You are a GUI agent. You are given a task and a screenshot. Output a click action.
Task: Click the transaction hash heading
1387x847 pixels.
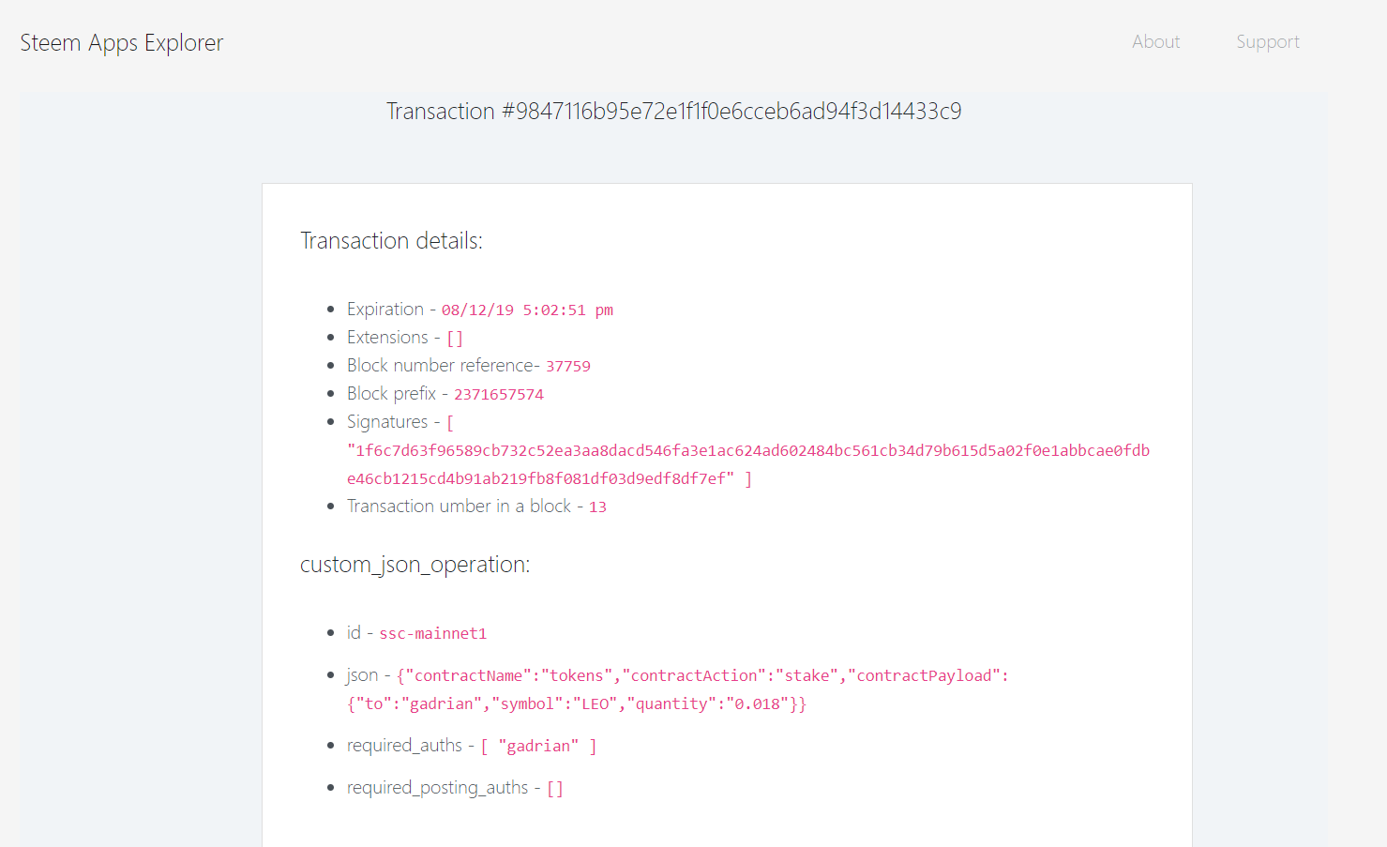pyautogui.click(x=674, y=112)
